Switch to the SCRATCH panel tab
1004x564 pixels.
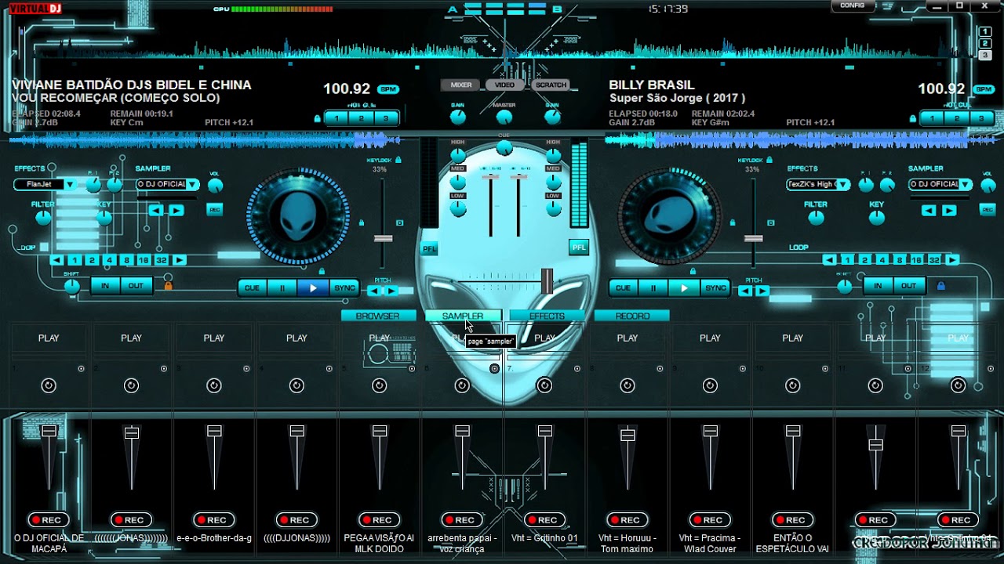pyautogui.click(x=551, y=85)
